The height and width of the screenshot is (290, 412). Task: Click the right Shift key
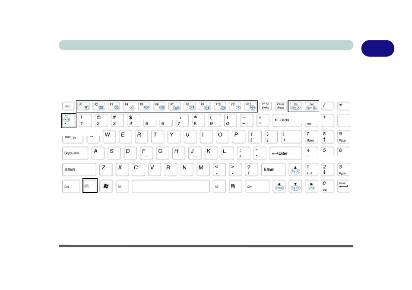pos(273,170)
